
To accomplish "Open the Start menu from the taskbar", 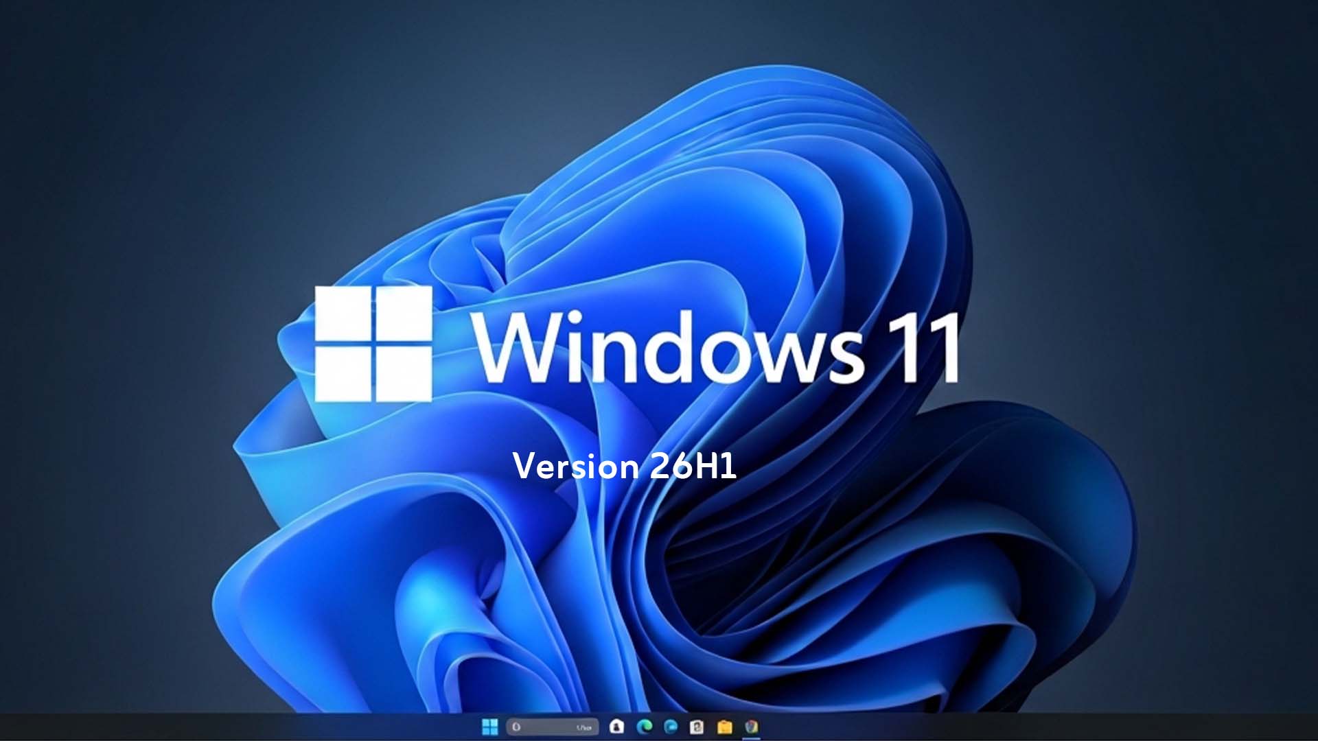I will click(x=490, y=727).
